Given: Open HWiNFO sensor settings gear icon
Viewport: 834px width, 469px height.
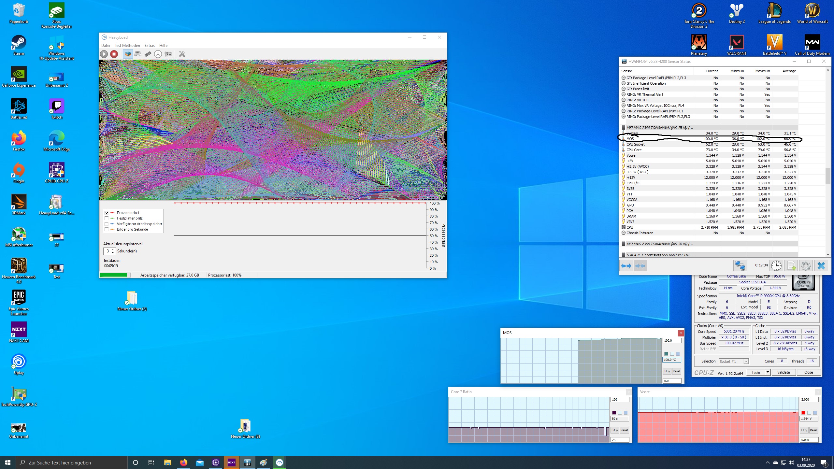Looking at the screenshot, I should (806, 266).
